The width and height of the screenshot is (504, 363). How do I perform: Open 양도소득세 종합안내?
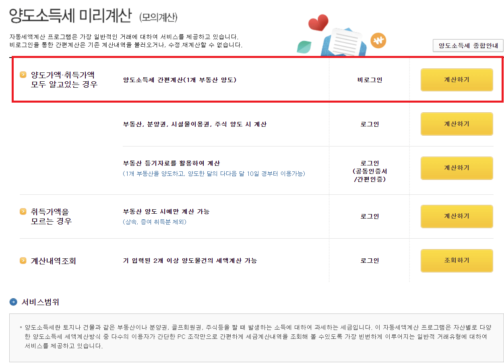click(x=468, y=45)
